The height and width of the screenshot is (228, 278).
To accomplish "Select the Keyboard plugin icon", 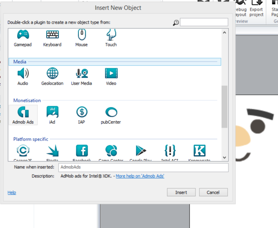I will pyautogui.click(x=52, y=34).
